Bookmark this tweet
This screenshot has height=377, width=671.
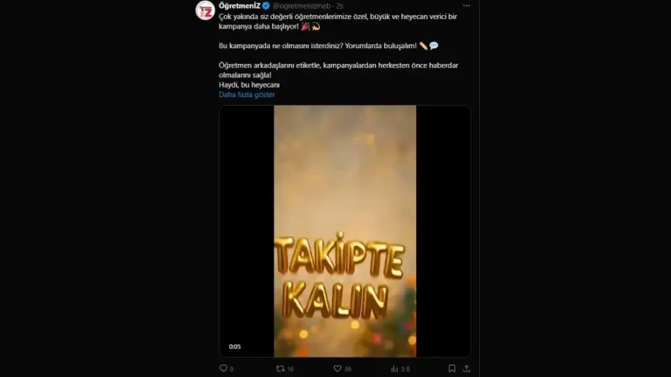(452, 368)
